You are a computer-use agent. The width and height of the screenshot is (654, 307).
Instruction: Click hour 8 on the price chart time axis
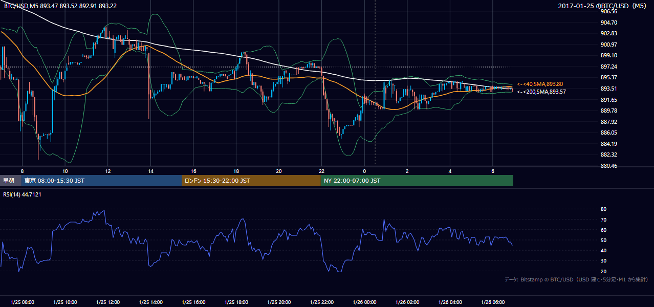pyautogui.click(x=22, y=171)
